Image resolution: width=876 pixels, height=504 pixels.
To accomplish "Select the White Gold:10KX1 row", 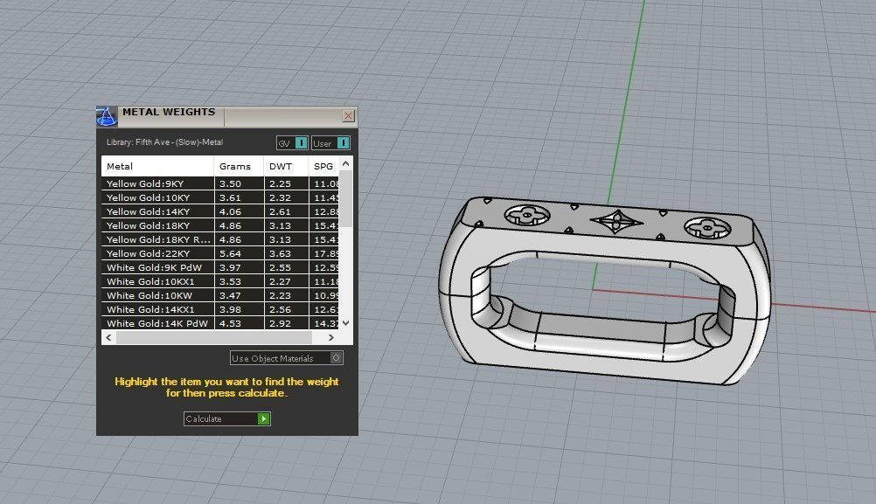I will (x=220, y=281).
